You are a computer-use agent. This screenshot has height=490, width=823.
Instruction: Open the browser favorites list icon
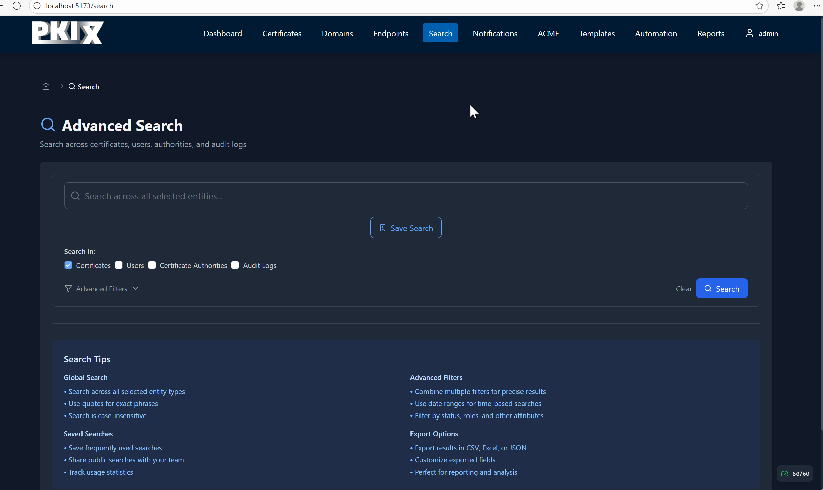pos(781,6)
